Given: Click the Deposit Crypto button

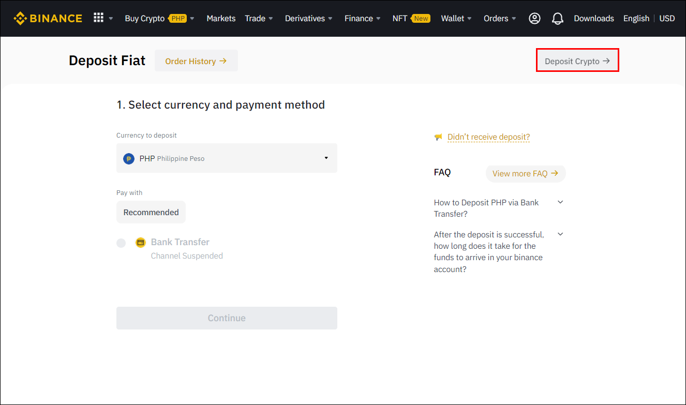Looking at the screenshot, I should (577, 61).
